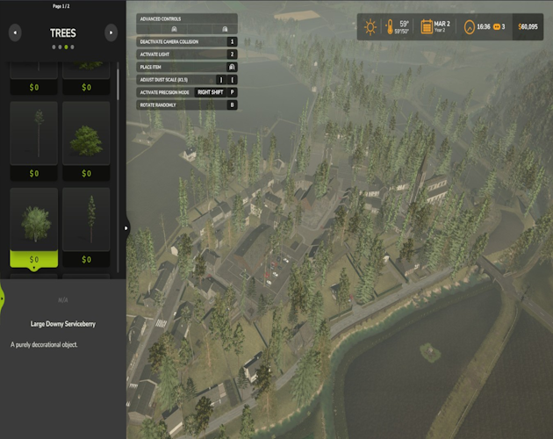Screen dimensions: 553x439
Task: Click the sunny weather icon
Action: (x=370, y=27)
